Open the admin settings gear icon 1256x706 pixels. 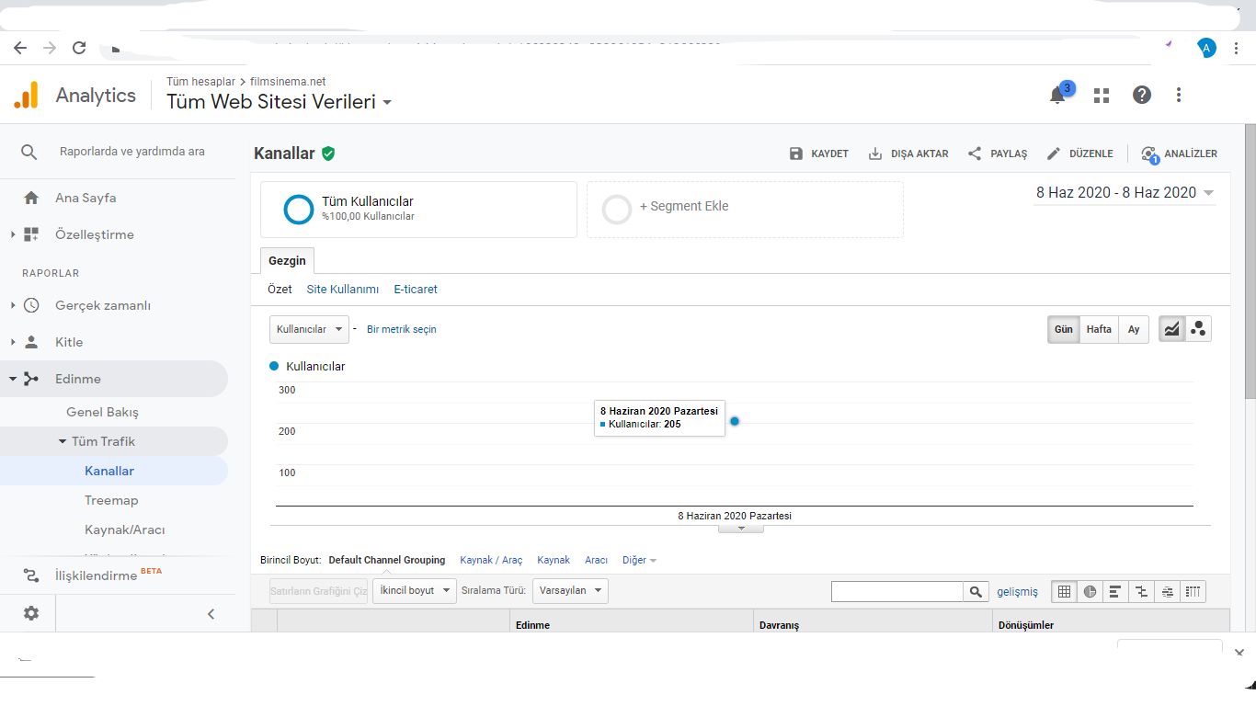click(31, 613)
